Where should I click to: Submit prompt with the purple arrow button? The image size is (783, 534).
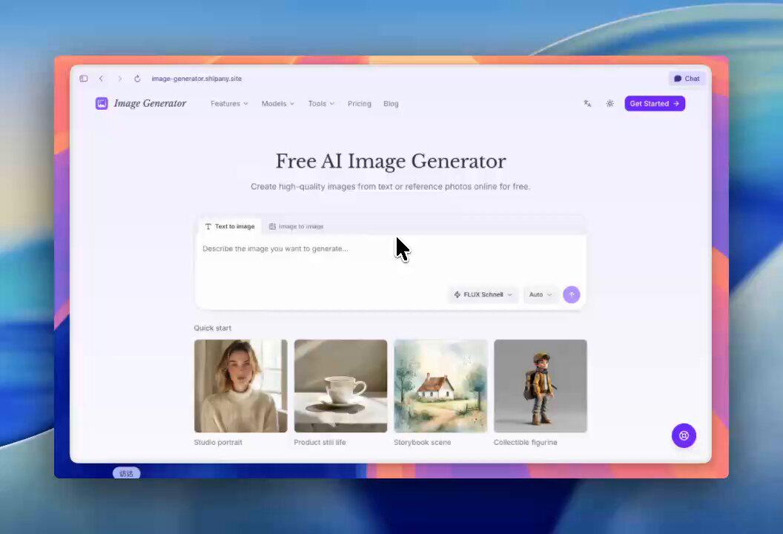(571, 294)
